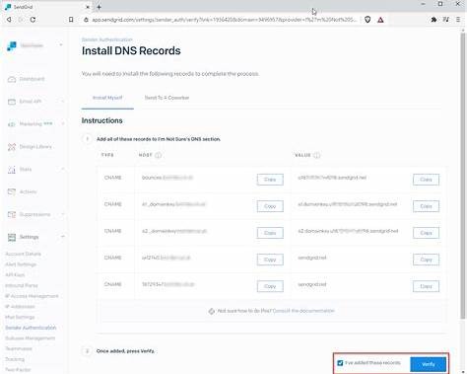
Task: Copy the bounces host value
Action: pos(270,180)
